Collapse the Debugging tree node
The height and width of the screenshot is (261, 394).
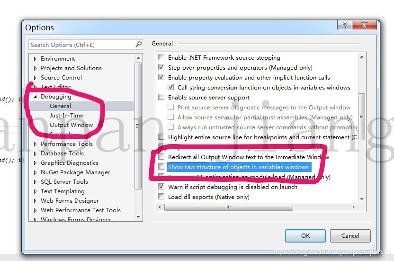pyautogui.click(x=35, y=97)
